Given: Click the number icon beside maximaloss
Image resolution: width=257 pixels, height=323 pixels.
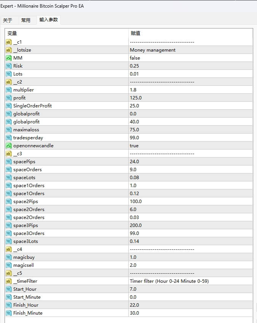Looking at the screenshot, I should point(8,130).
